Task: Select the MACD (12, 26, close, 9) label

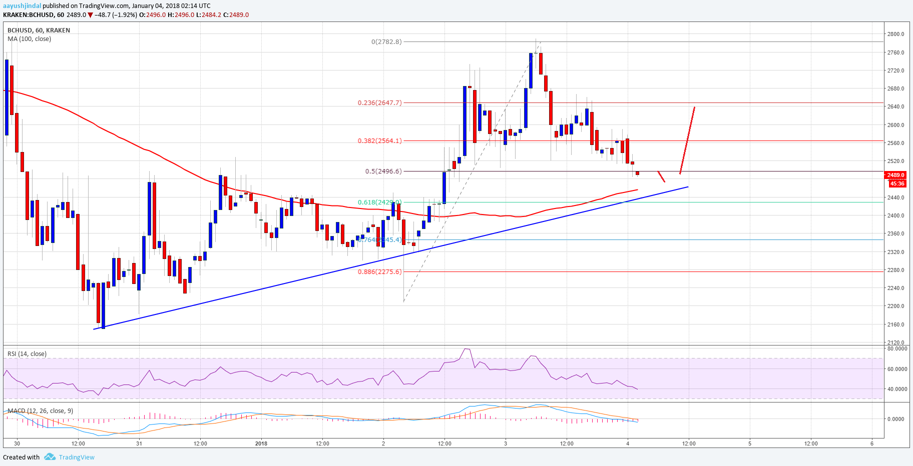Action: pos(40,411)
